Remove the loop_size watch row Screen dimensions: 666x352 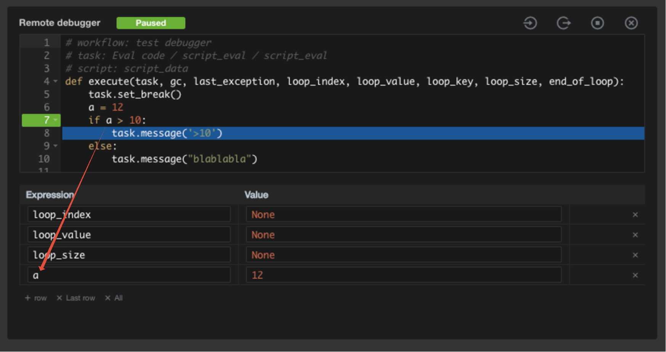635,255
